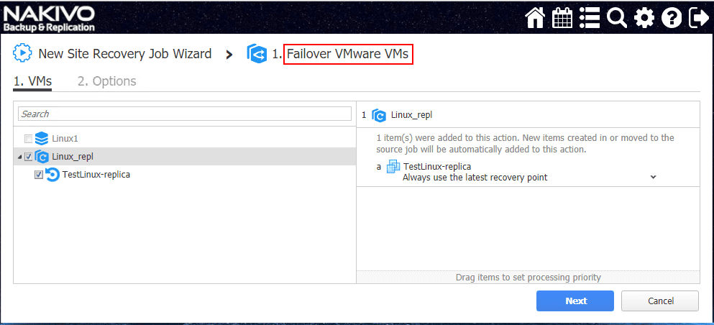The width and height of the screenshot is (714, 325).
Task: Click the log out icon
Action: tap(698, 18)
